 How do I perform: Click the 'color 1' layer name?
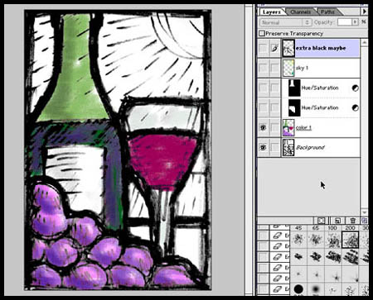(x=303, y=127)
